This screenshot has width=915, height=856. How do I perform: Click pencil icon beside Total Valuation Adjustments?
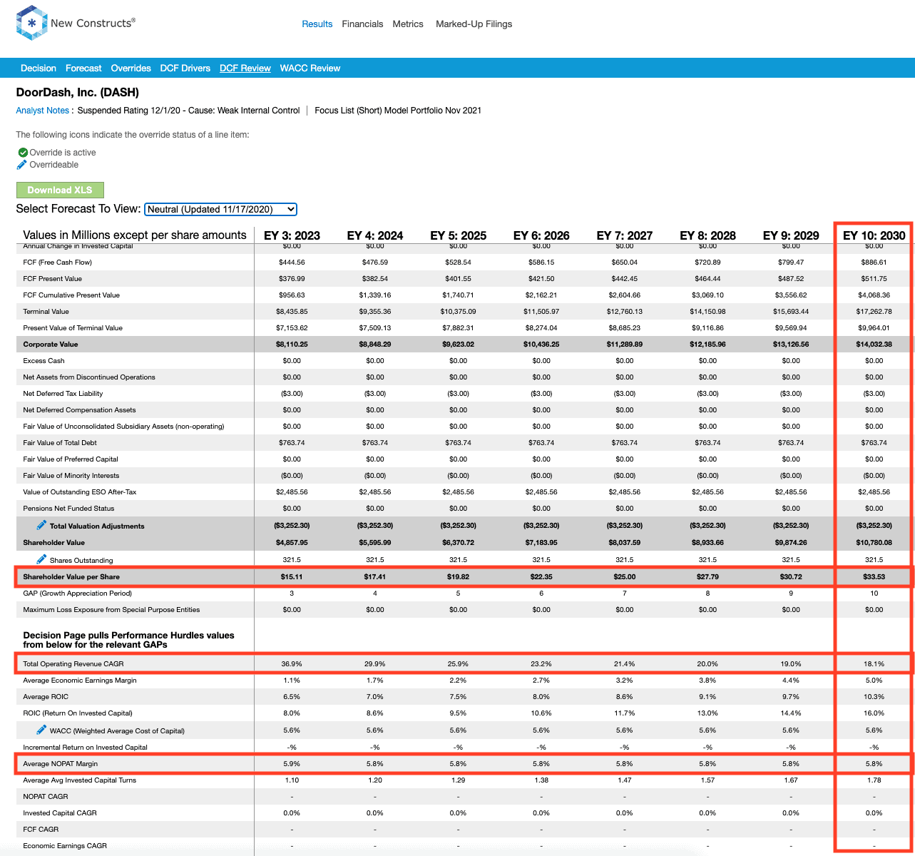coord(41,526)
